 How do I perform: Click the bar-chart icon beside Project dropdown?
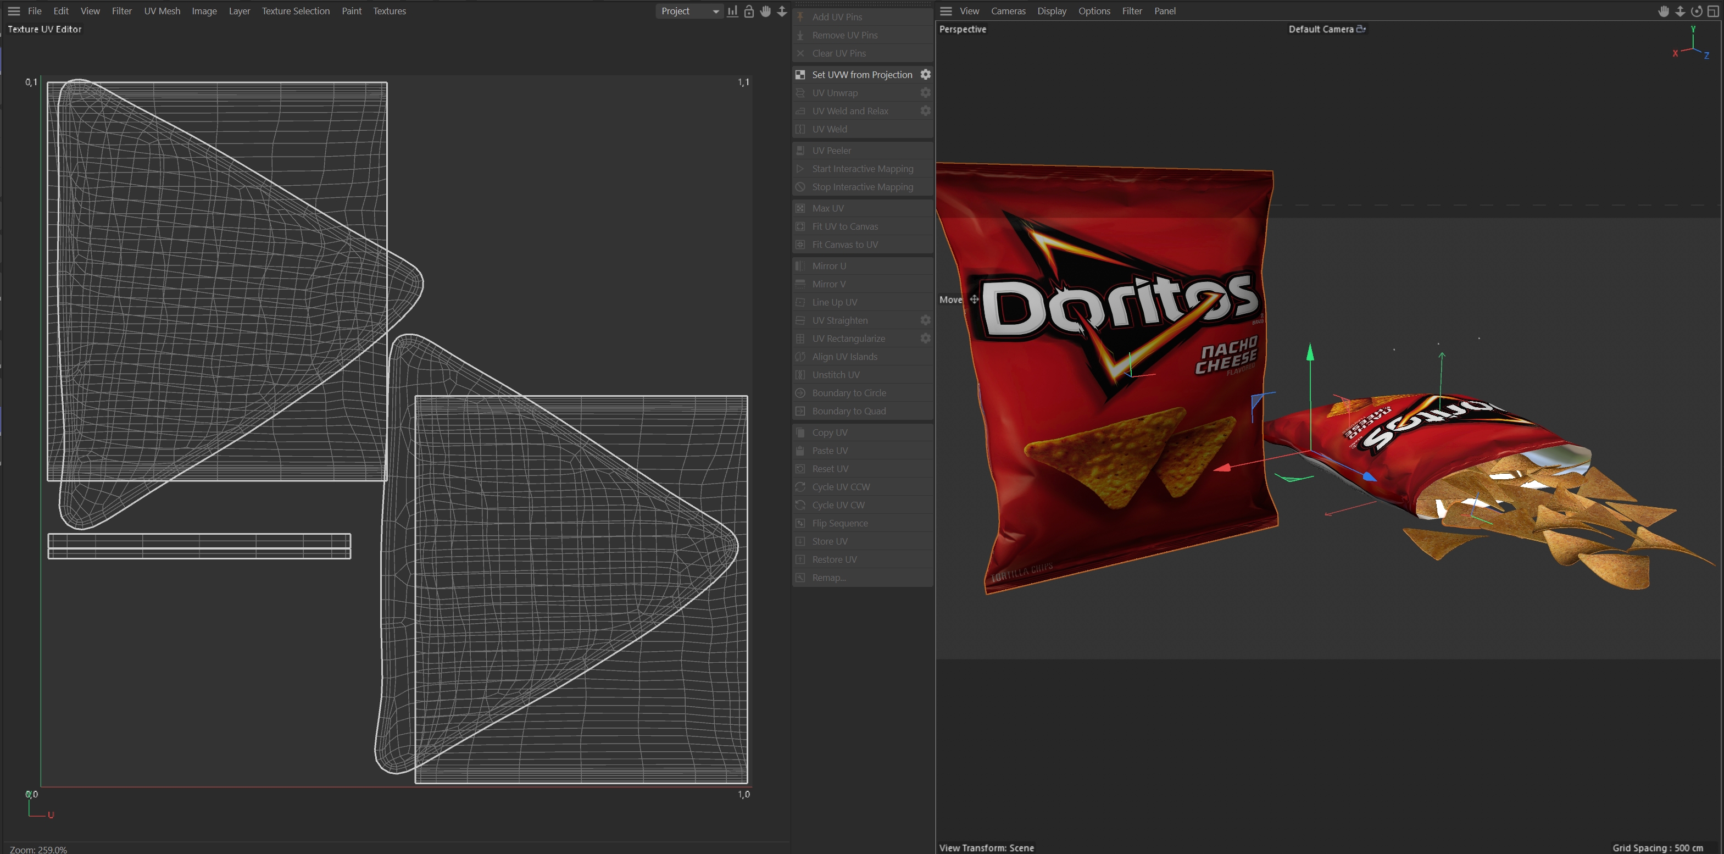point(733,12)
